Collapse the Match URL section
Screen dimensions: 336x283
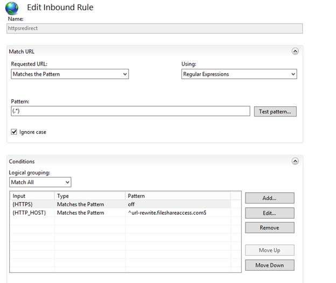[x=295, y=52]
